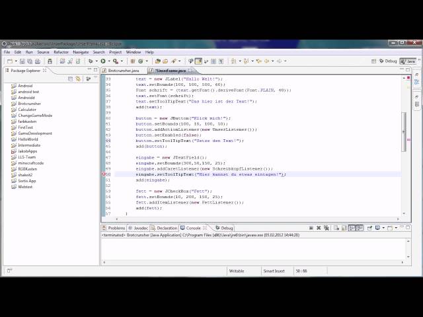Toggle Scroll Lock in Console toolbar
This screenshot has height=317, width=423.
tap(344, 228)
